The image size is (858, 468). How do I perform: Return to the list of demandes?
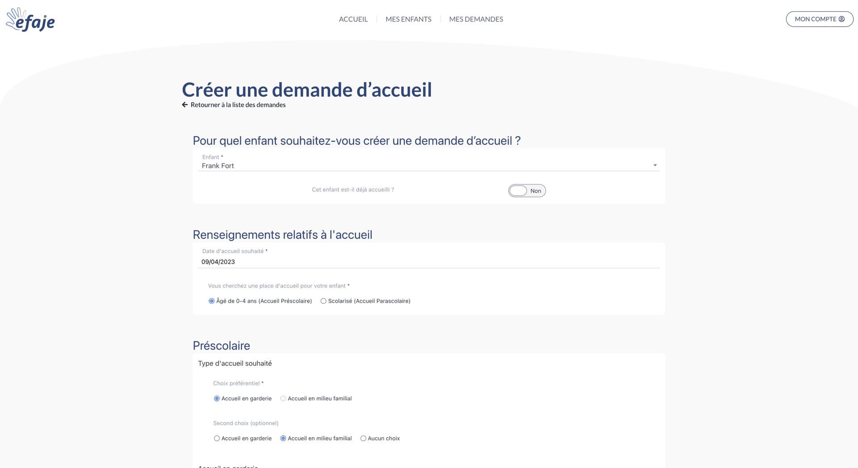pyautogui.click(x=238, y=105)
